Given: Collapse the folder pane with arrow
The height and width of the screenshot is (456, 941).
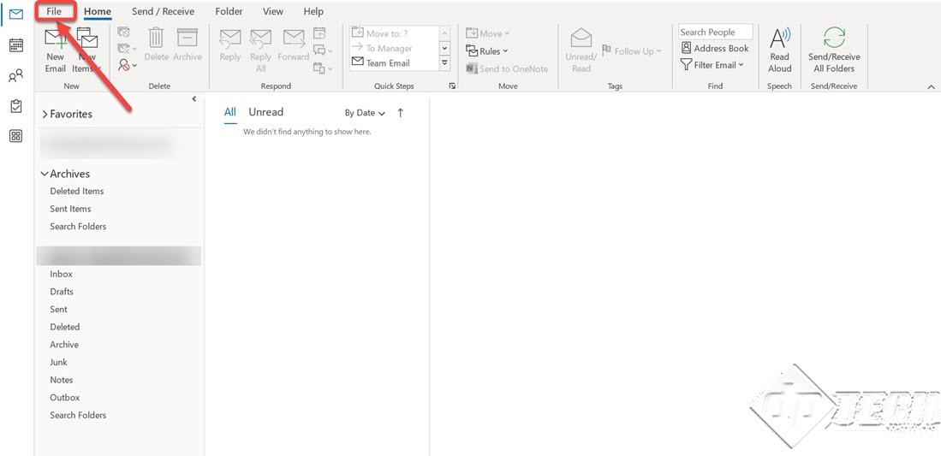Looking at the screenshot, I should [194, 100].
